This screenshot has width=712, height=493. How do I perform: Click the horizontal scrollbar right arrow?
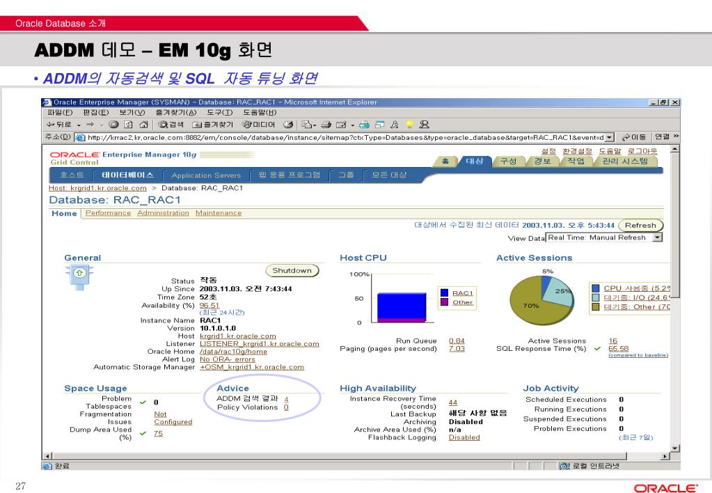tap(665, 455)
